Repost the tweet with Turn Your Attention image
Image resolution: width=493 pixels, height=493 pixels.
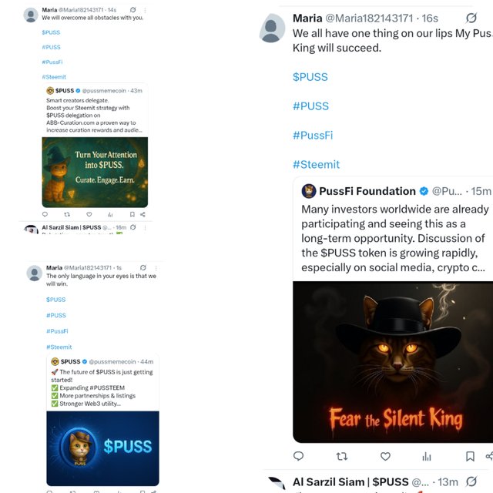(67, 214)
